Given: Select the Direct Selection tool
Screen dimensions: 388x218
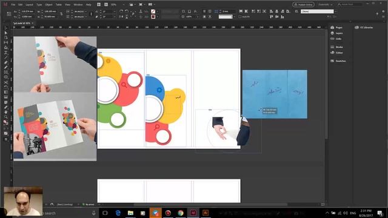Looking at the screenshot, I should (6, 33).
